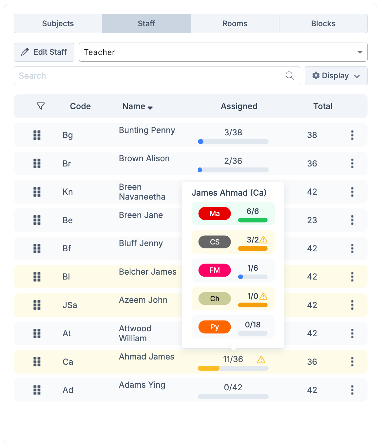Click the search magnifier icon

click(290, 76)
